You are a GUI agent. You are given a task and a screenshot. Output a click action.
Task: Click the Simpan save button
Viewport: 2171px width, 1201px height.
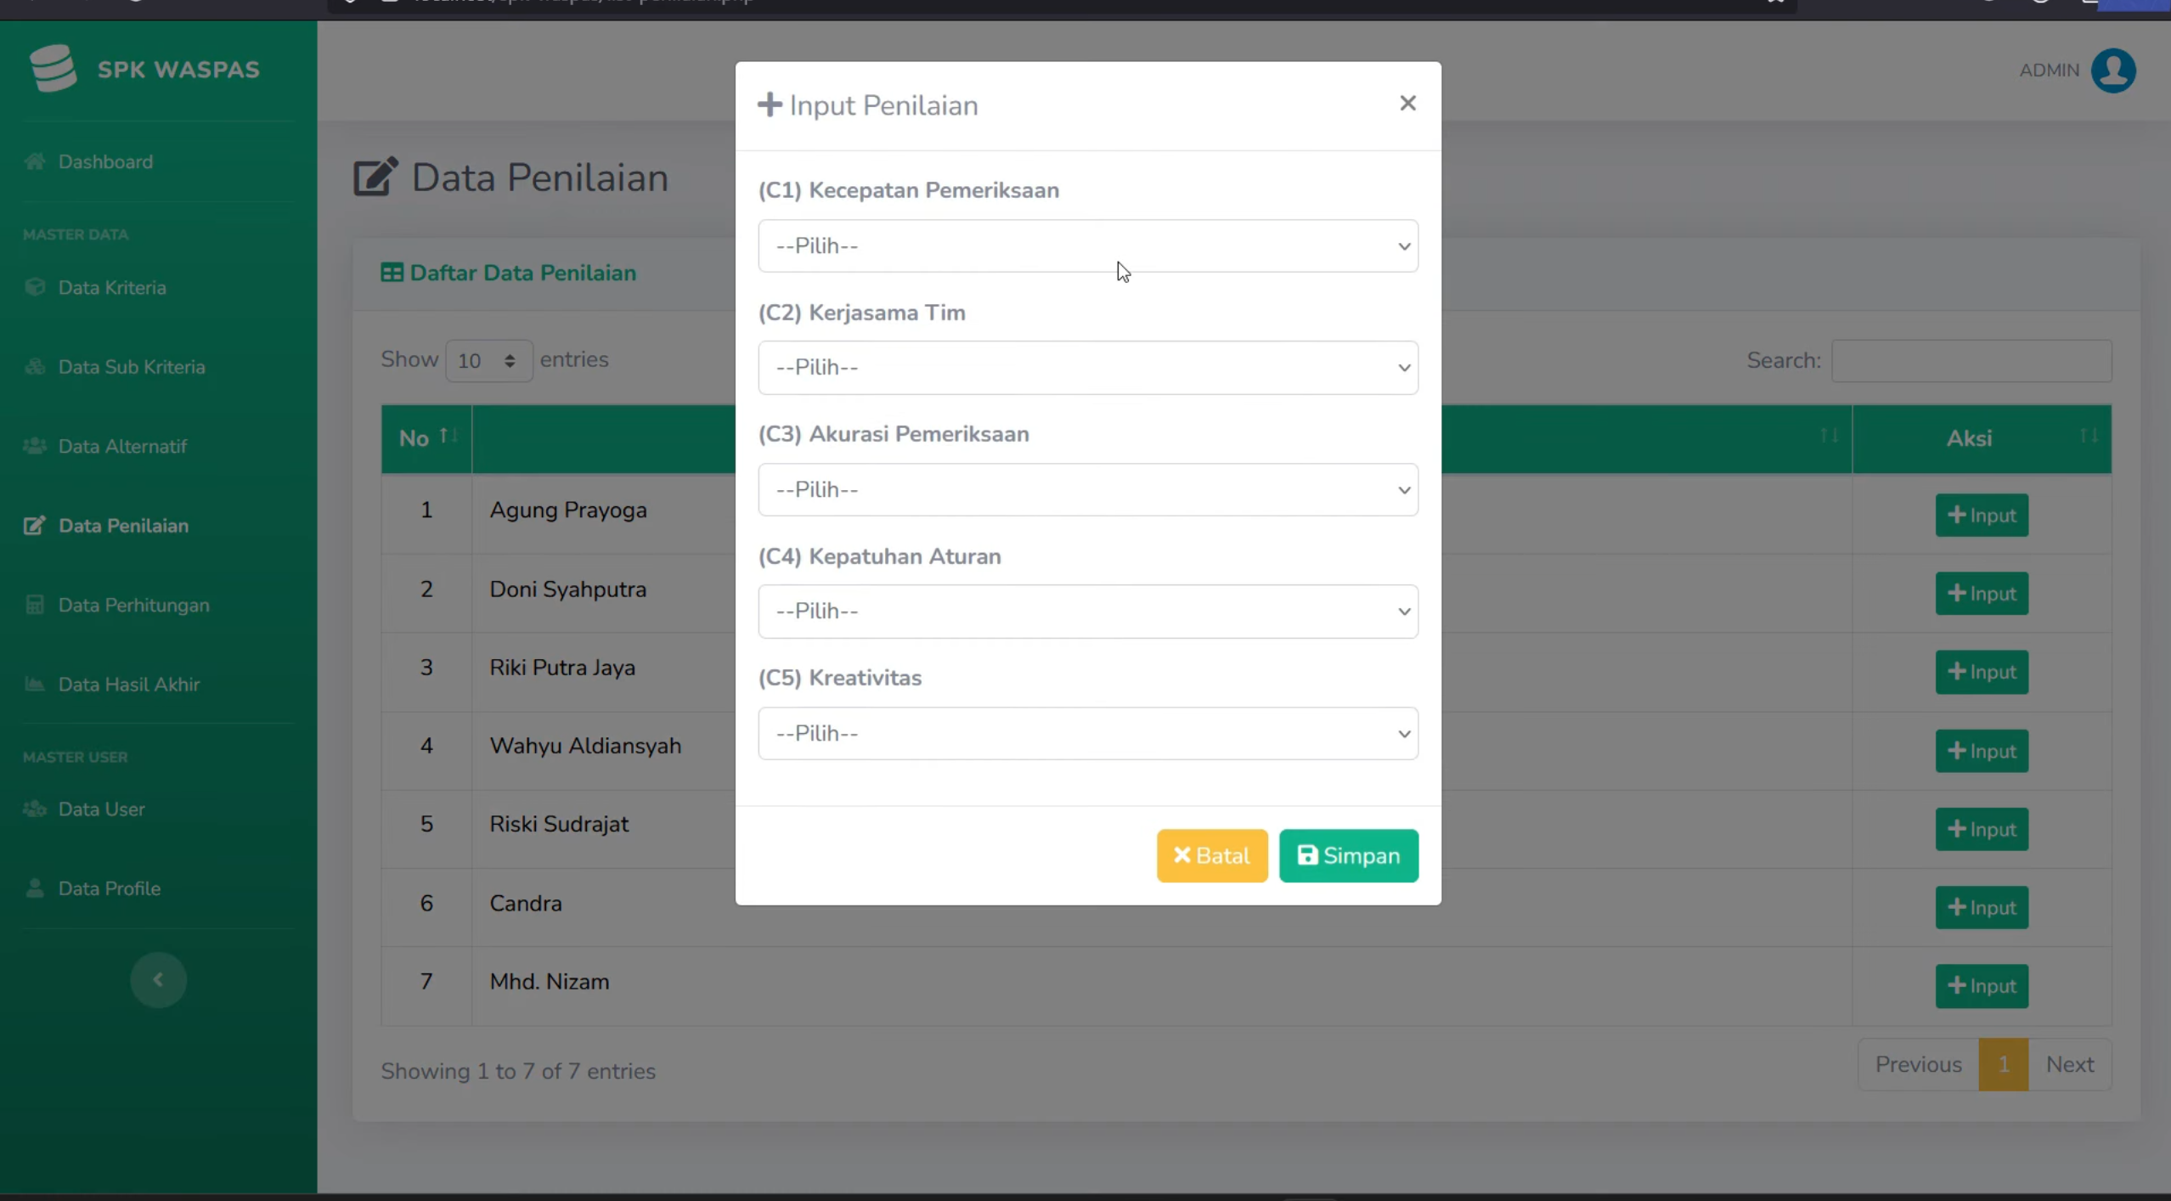[x=1349, y=855]
